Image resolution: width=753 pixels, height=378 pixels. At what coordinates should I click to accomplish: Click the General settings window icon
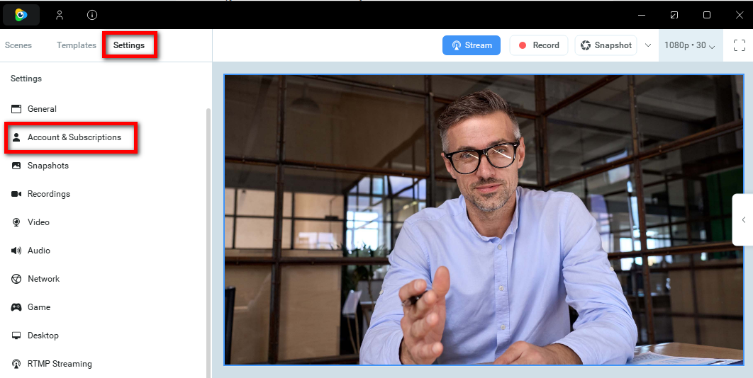16,109
